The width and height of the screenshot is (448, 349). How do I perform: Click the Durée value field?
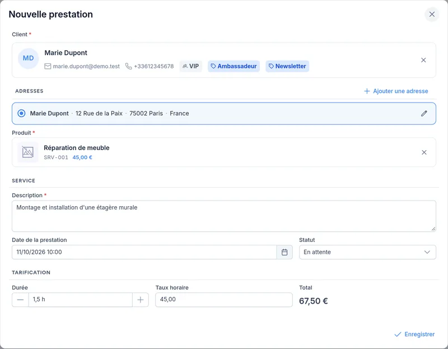[x=80, y=300]
